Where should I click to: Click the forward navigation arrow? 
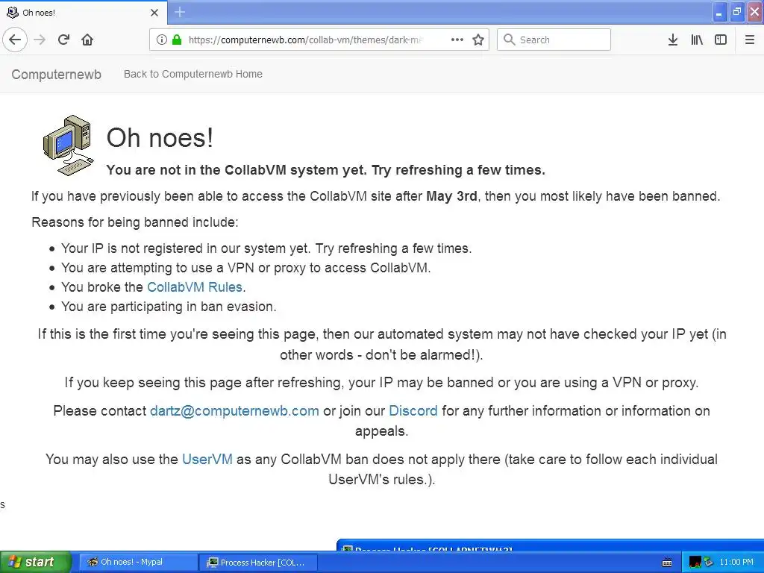[40, 40]
